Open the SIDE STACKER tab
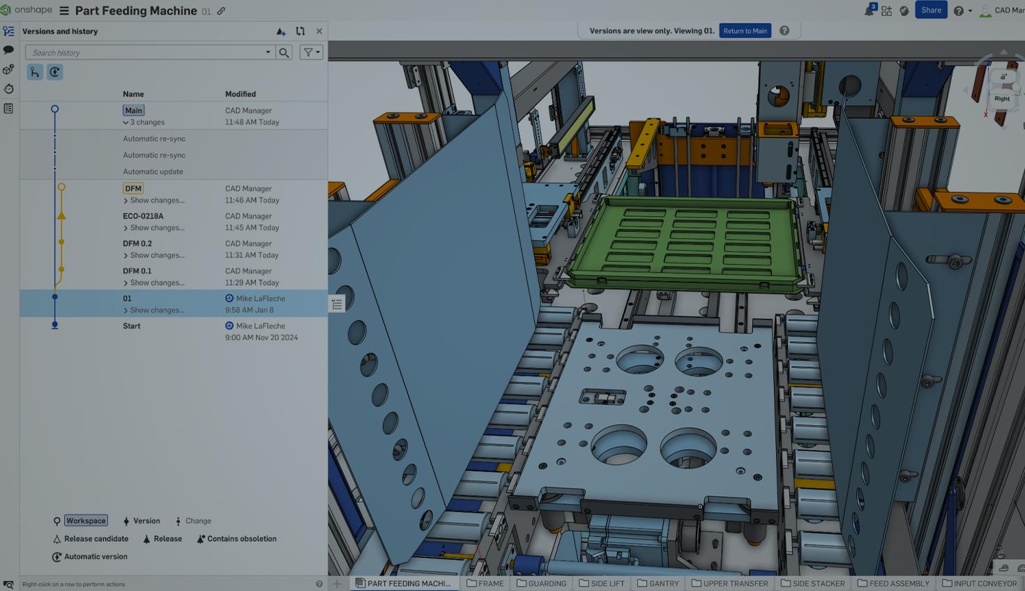The height and width of the screenshot is (591, 1025). pyautogui.click(x=812, y=583)
